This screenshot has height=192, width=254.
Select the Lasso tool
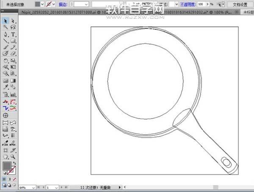point(13,27)
